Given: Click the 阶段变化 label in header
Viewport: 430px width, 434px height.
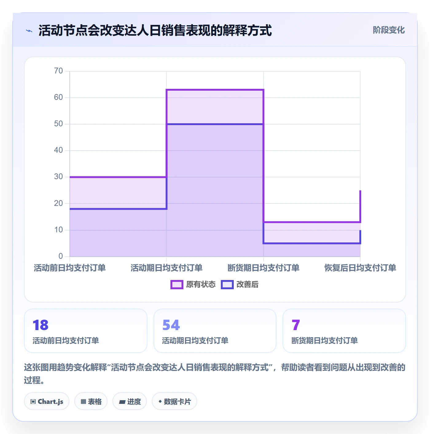Looking at the screenshot, I should (389, 30).
